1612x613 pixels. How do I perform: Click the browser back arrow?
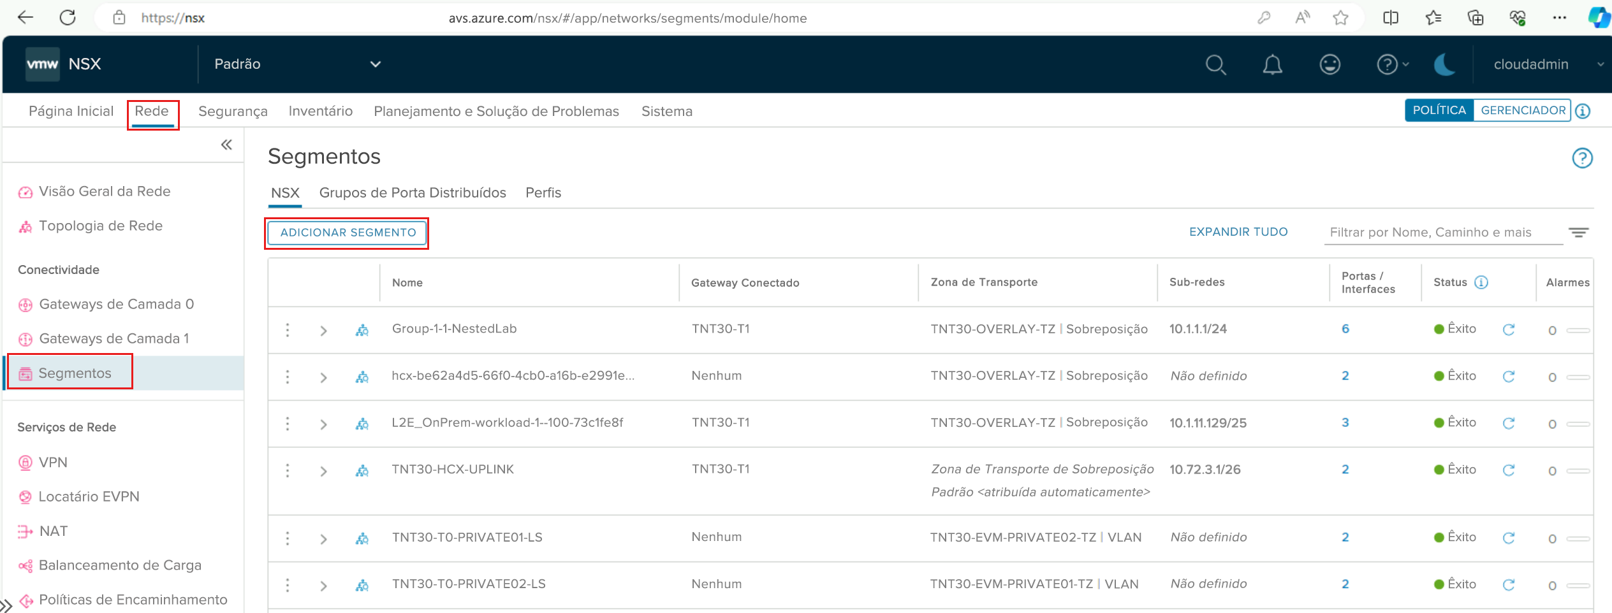26,18
